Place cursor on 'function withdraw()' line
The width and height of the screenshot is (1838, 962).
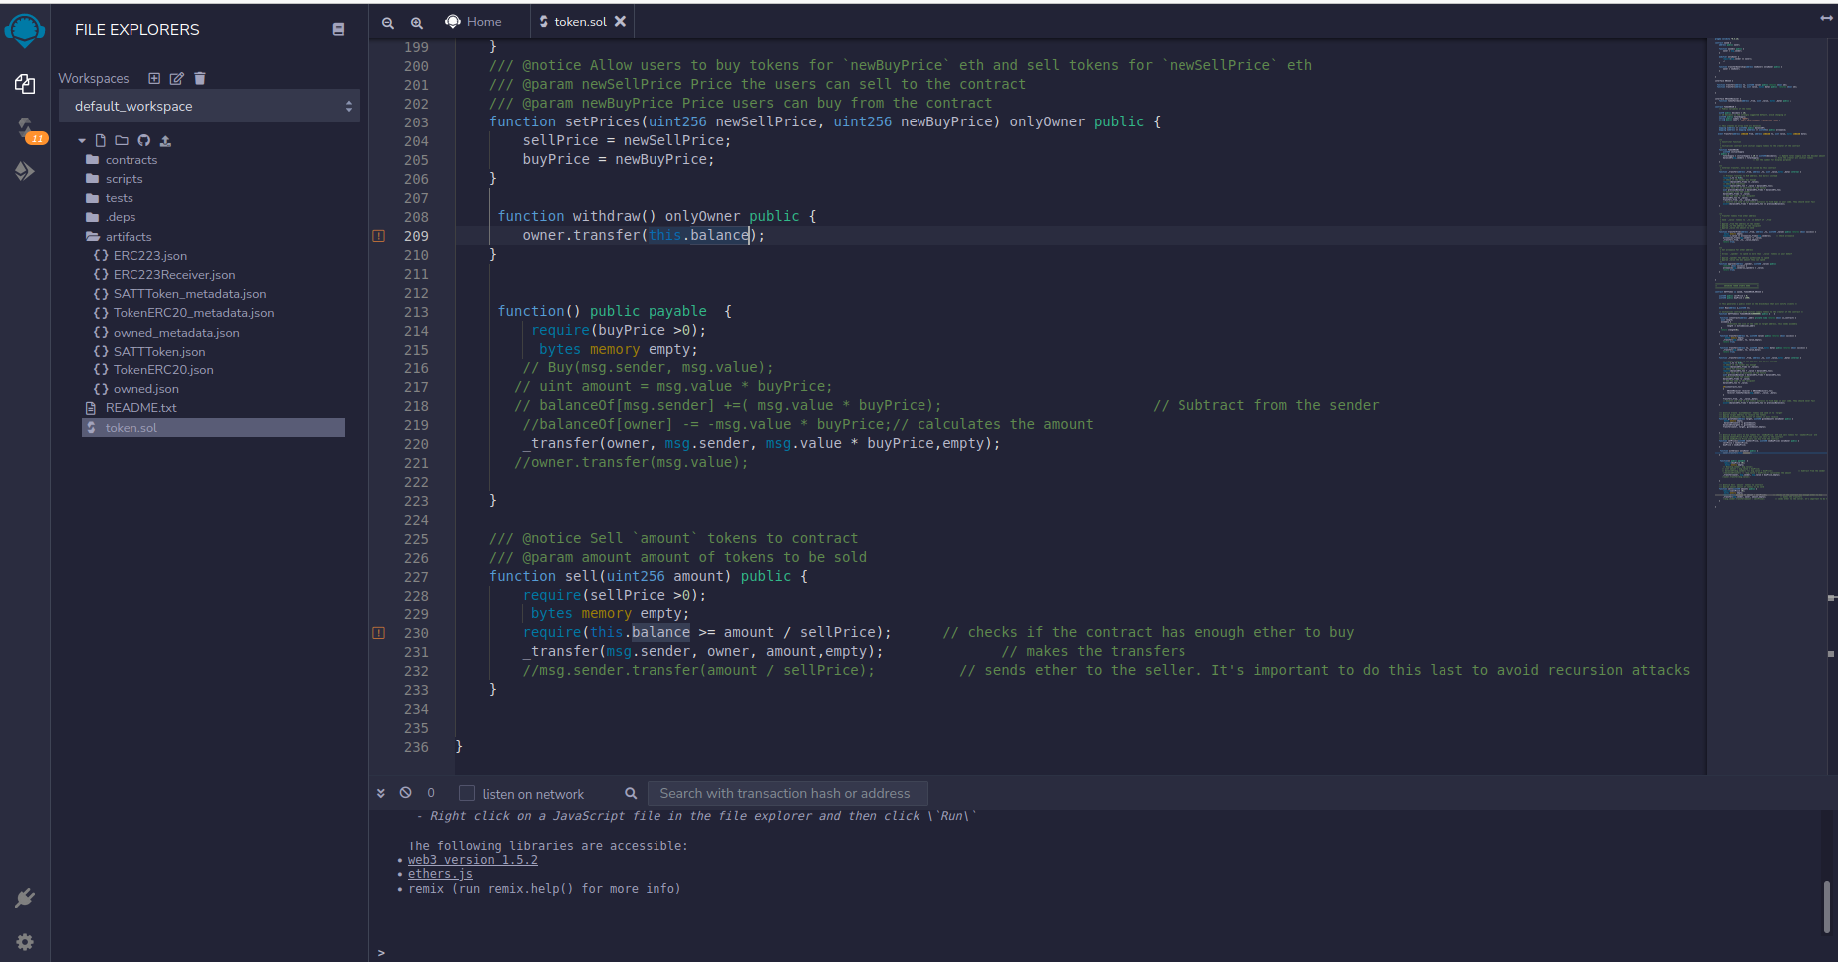(656, 216)
